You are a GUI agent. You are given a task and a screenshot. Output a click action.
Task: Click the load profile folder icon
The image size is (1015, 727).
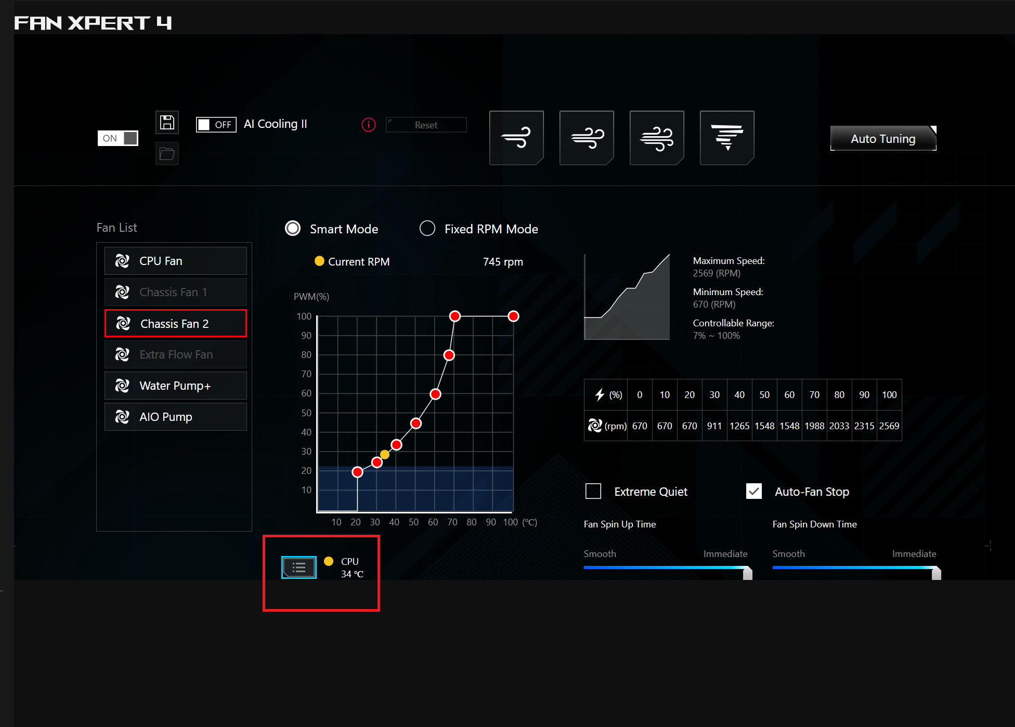coord(167,154)
